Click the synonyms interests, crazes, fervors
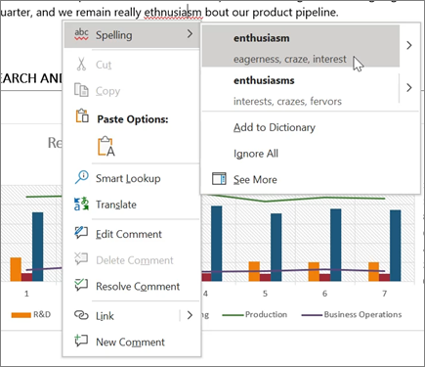Image resolution: width=425 pixels, height=367 pixels. click(287, 101)
